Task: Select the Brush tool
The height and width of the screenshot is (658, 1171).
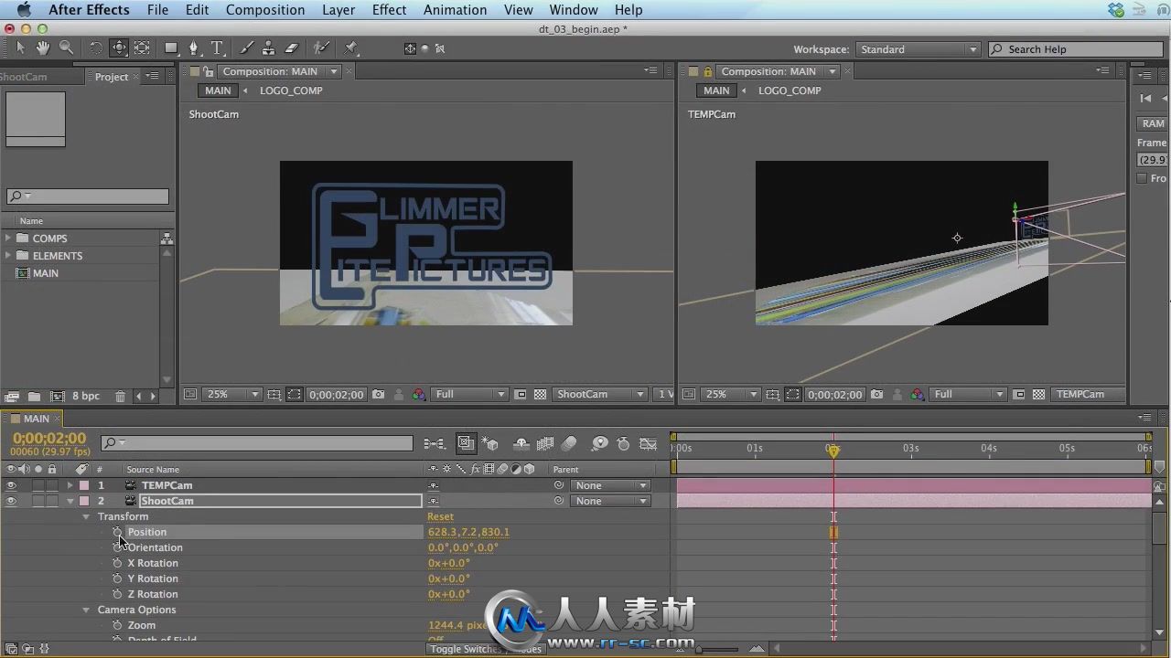Action: point(246,48)
